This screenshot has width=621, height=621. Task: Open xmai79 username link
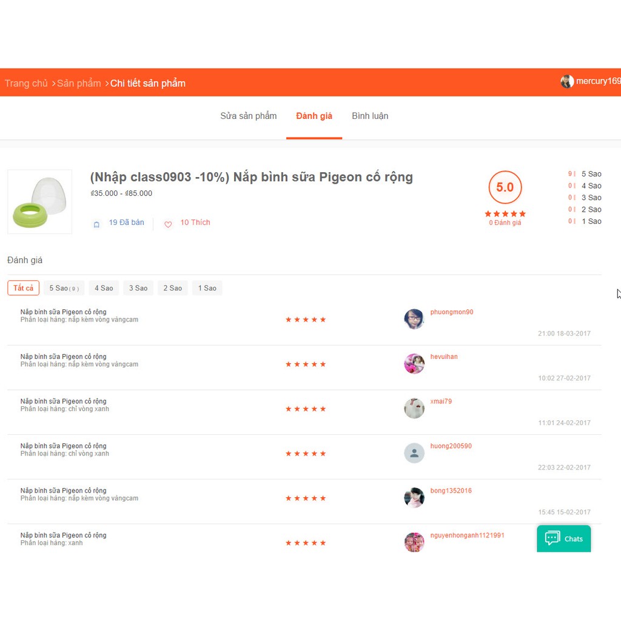tap(441, 401)
